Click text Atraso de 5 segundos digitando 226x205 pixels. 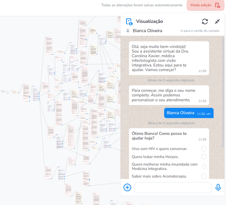(171, 80)
